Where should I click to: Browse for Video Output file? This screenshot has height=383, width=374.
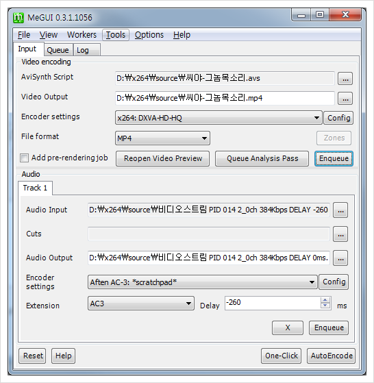tap(345, 99)
